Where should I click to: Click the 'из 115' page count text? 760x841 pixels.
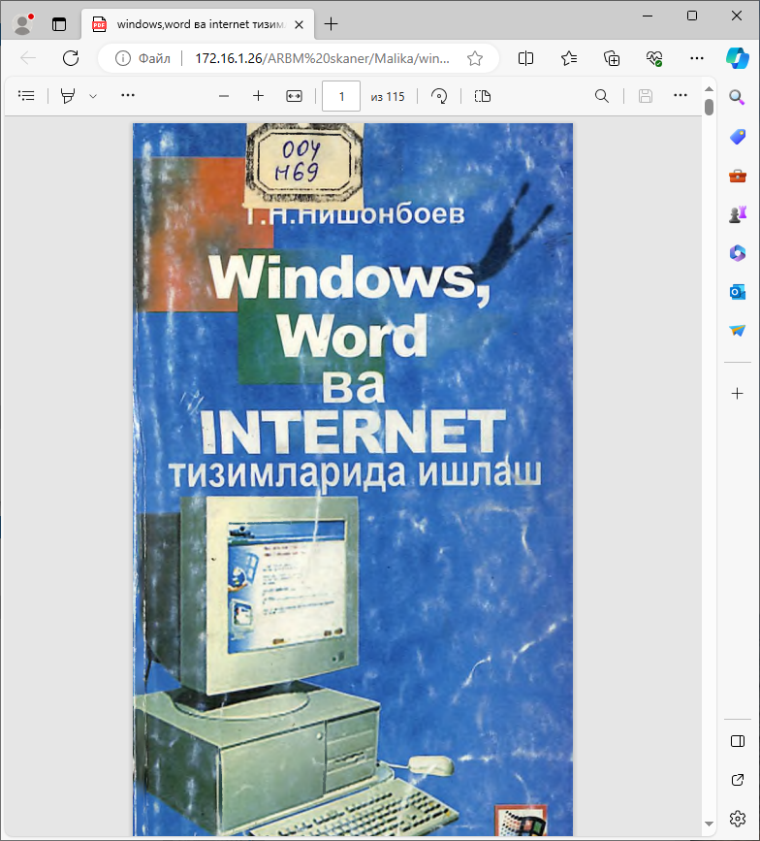(x=388, y=97)
